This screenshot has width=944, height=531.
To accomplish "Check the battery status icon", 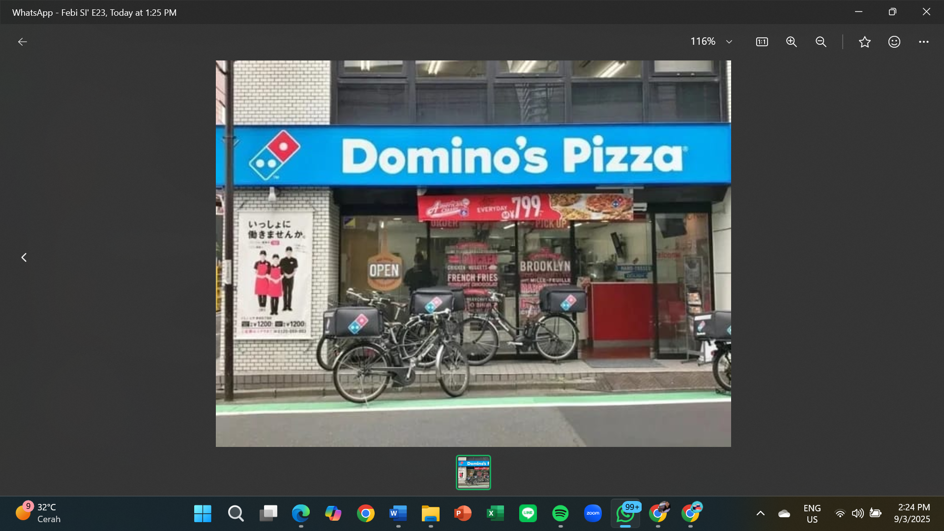I will coord(875,513).
